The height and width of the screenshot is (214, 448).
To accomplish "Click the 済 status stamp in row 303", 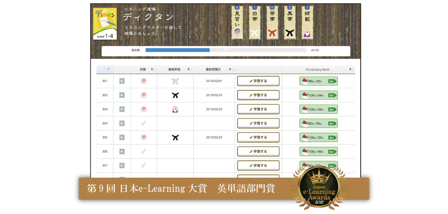I will [x=144, y=109].
